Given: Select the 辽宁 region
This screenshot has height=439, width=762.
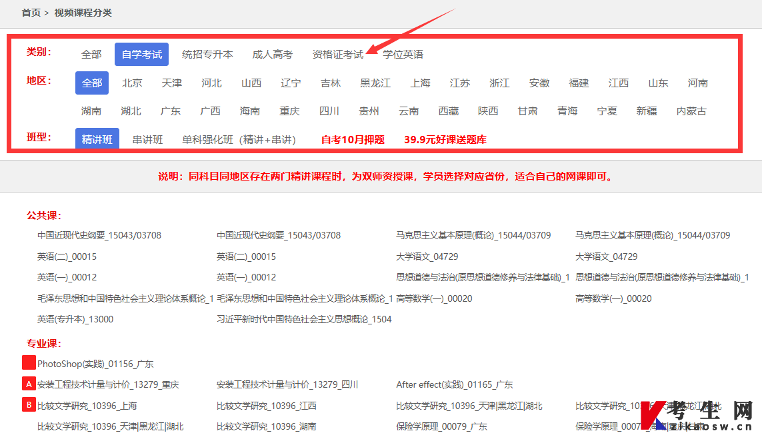Looking at the screenshot, I should point(291,83).
